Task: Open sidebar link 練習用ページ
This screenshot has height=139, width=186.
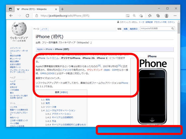Action: pos(15,67)
